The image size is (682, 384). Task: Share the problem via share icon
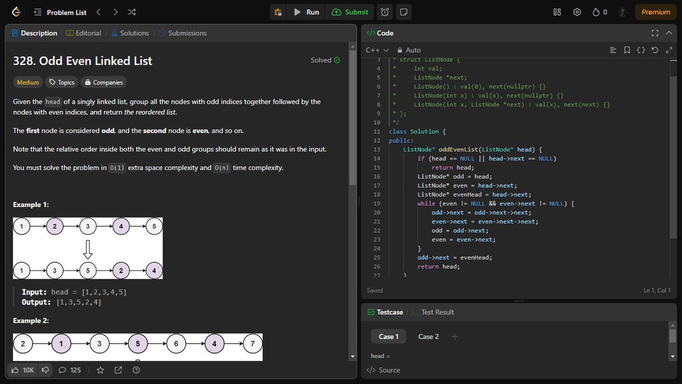click(x=118, y=370)
